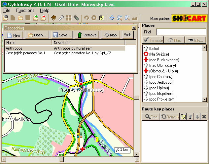Viewport: 209px width, 164px height.
Task: Click the folder with red arrow icon
Action: [x=43, y=18]
